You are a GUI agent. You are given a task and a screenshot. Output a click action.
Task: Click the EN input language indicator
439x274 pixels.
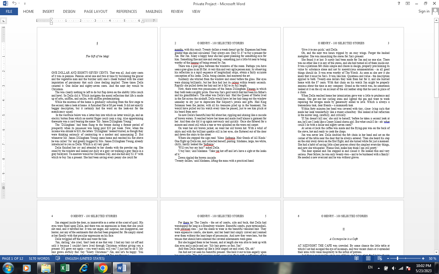pyautogui.click(x=370, y=267)
